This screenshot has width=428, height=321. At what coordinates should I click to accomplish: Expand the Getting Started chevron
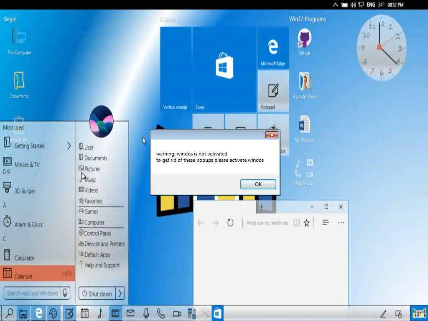coord(69,146)
